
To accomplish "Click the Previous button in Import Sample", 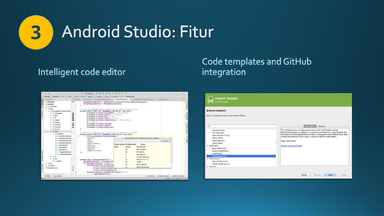I will [x=317, y=175].
